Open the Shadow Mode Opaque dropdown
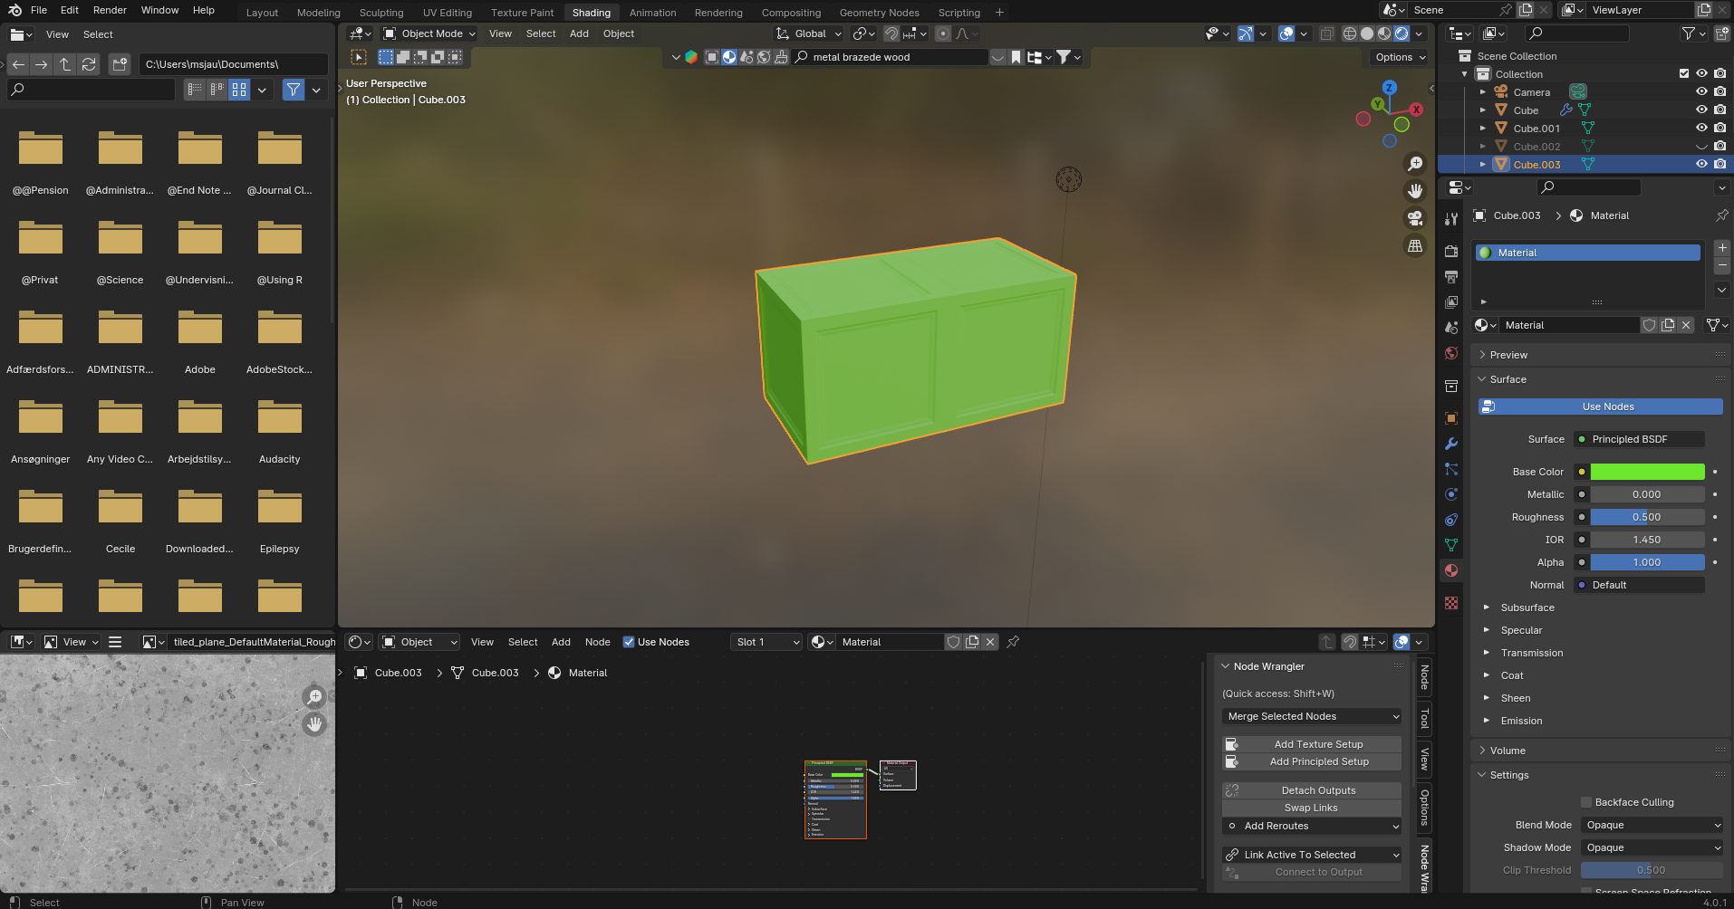The height and width of the screenshot is (909, 1734). coord(1652,847)
